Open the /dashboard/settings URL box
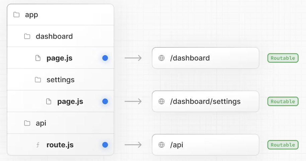Viewport: 306px width, 161px height. click(x=205, y=102)
